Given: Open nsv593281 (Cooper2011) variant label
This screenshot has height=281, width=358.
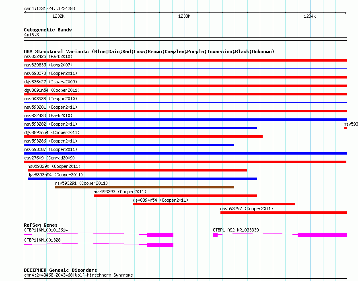Looking at the screenshot, I should pyautogui.click(x=51, y=107).
